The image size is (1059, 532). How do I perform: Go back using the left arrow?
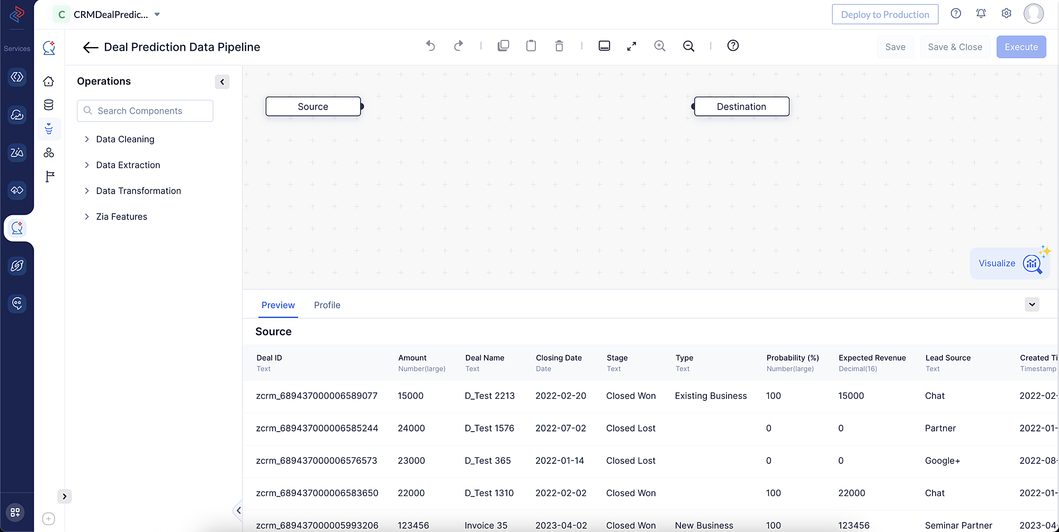pyautogui.click(x=91, y=47)
